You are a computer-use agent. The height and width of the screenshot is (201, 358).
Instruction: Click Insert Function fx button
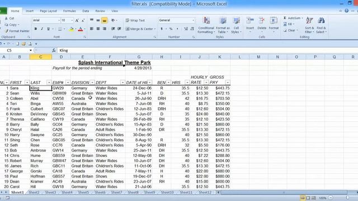[54, 50]
